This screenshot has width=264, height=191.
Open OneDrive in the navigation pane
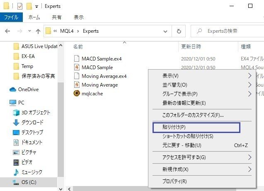(24, 89)
